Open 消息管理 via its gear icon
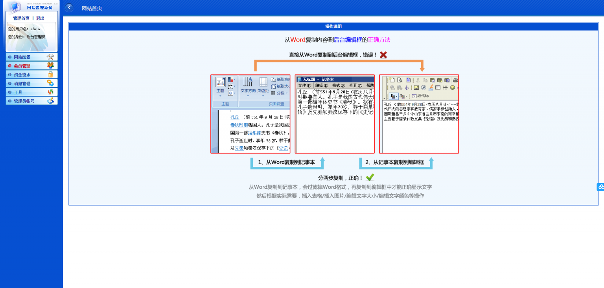The image size is (604, 288). 50,83
